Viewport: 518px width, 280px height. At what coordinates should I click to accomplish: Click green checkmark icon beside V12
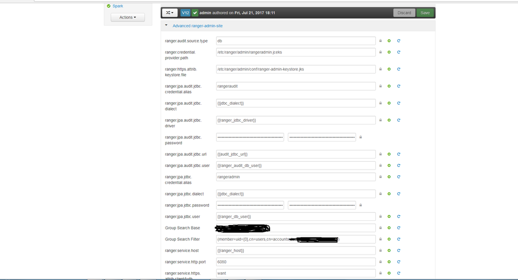tap(195, 13)
